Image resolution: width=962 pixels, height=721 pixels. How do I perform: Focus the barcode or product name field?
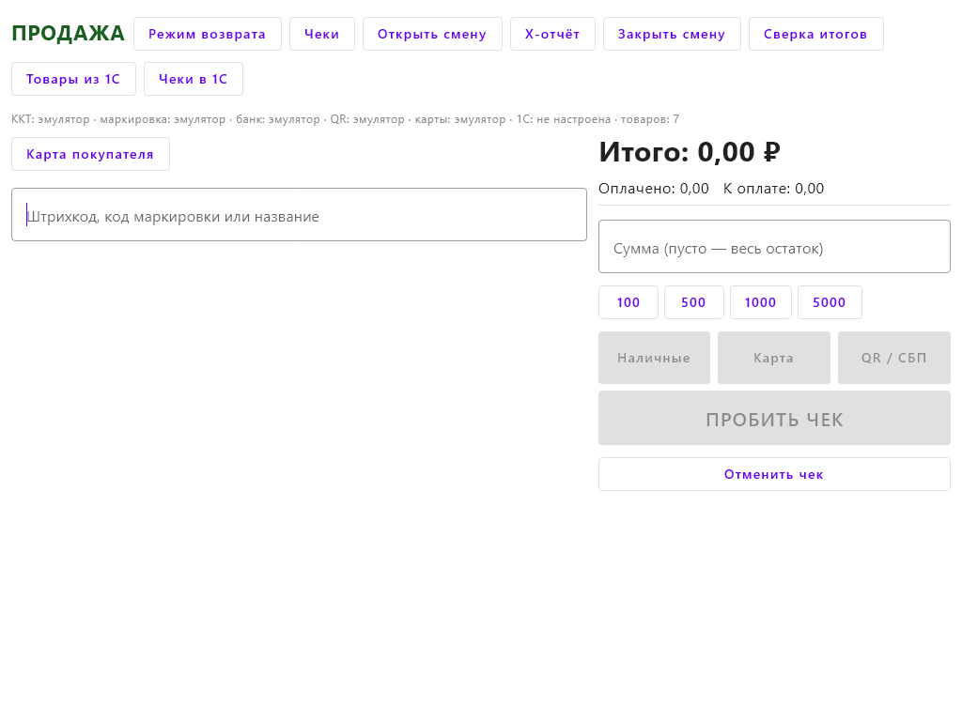(x=300, y=215)
